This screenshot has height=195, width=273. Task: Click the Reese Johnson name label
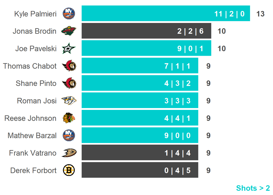pos(30,118)
